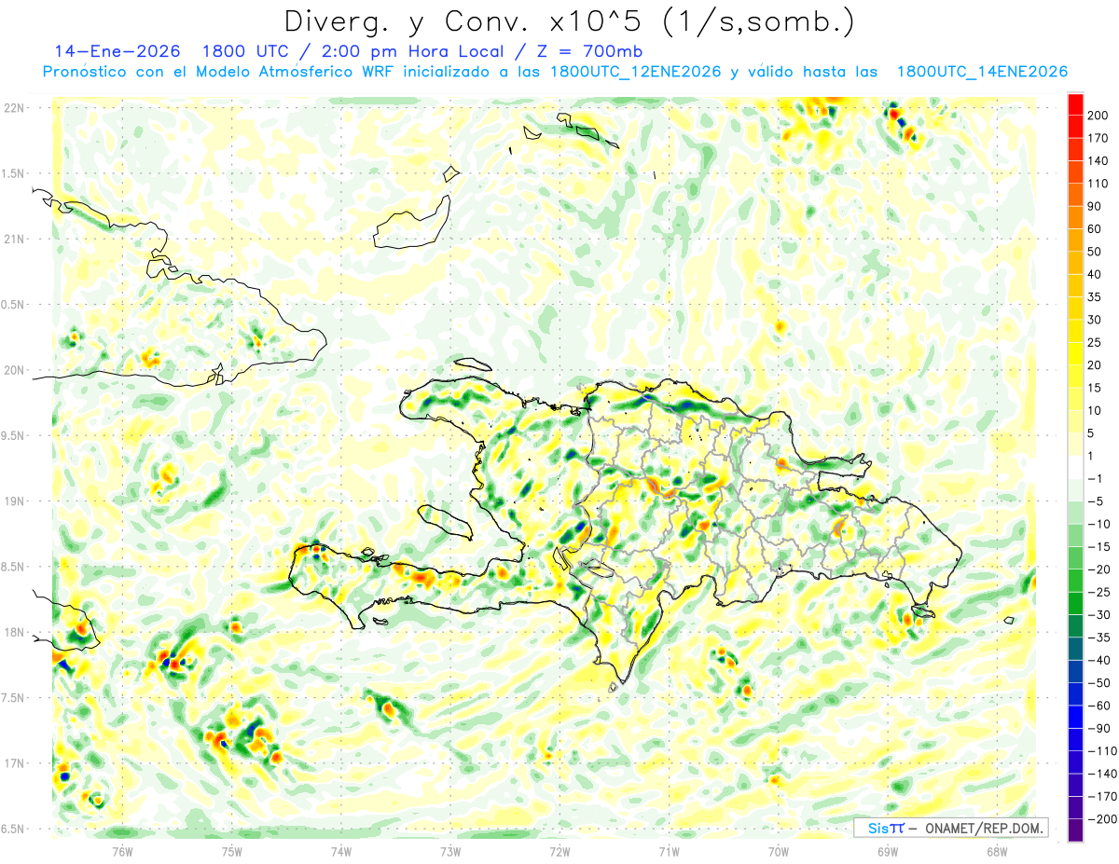Click the '71W' longitude label
This screenshot has width=1119, height=864.
669,851
